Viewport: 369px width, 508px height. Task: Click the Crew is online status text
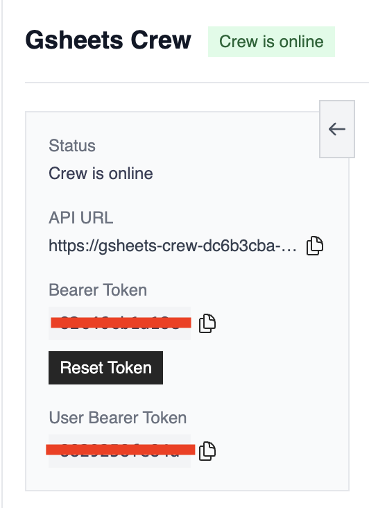(x=101, y=173)
